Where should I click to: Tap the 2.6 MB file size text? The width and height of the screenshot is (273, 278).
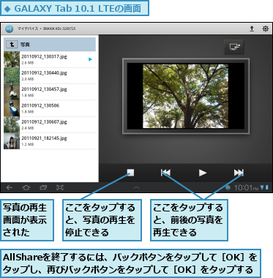pos(27,63)
